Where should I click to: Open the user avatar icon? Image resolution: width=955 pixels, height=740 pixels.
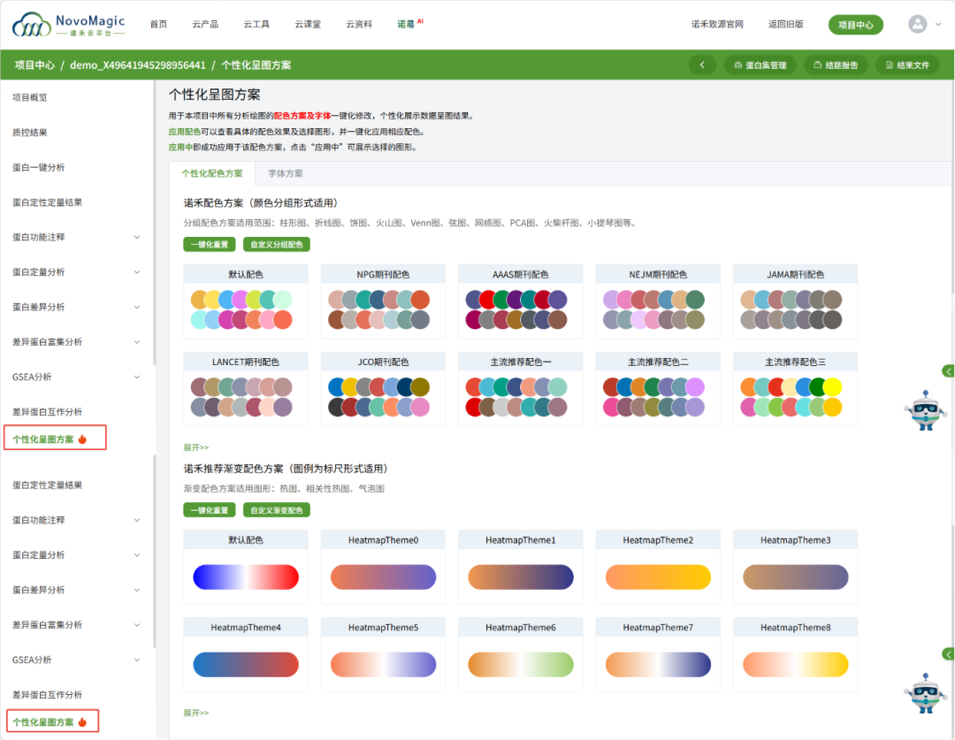coord(917,25)
